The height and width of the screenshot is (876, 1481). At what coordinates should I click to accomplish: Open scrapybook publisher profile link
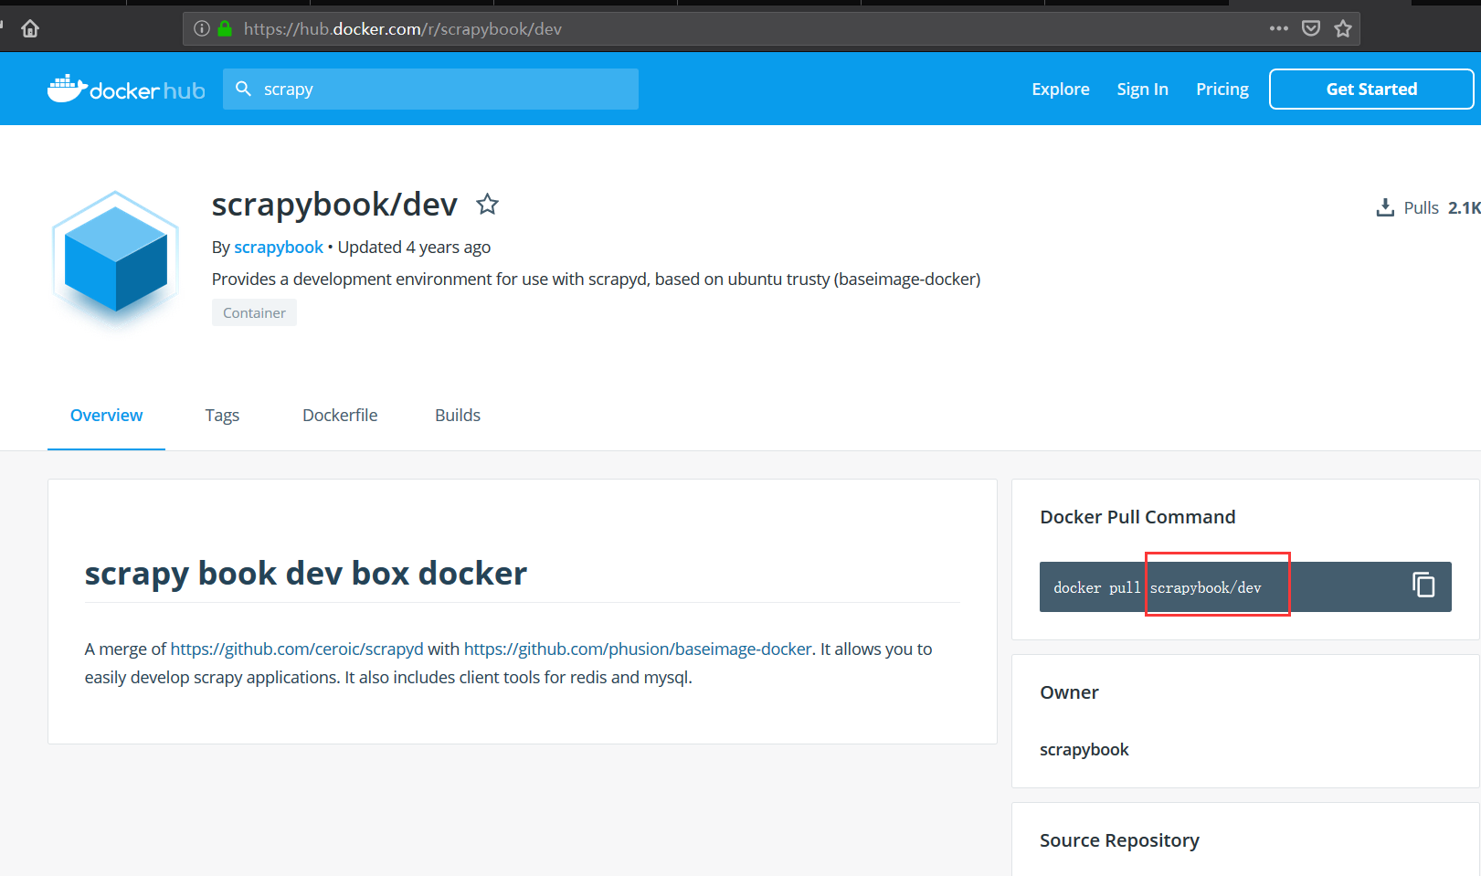coord(279,248)
